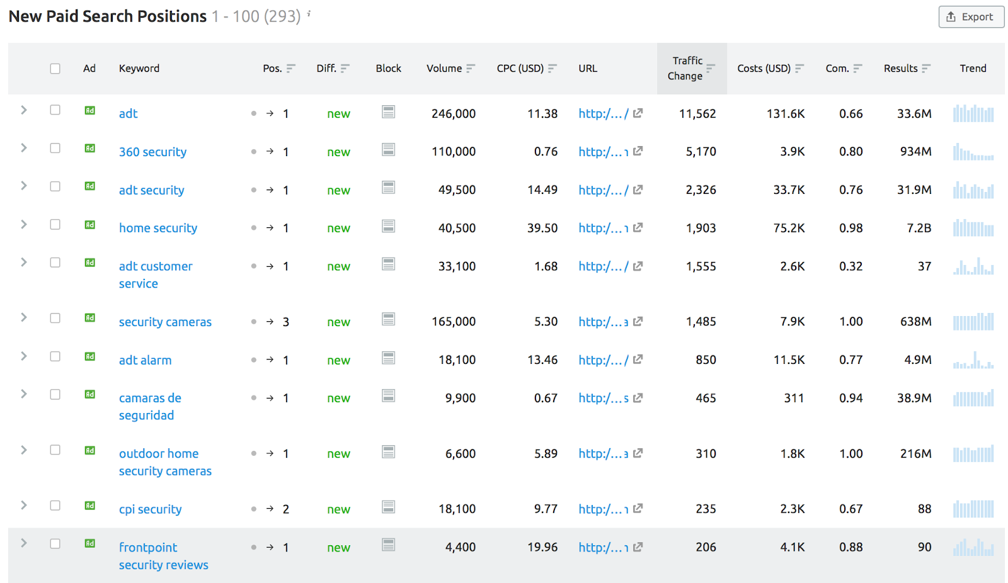Expand the frontpoint security reviews row
This screenshot has height=583, width=1008.
24,543
